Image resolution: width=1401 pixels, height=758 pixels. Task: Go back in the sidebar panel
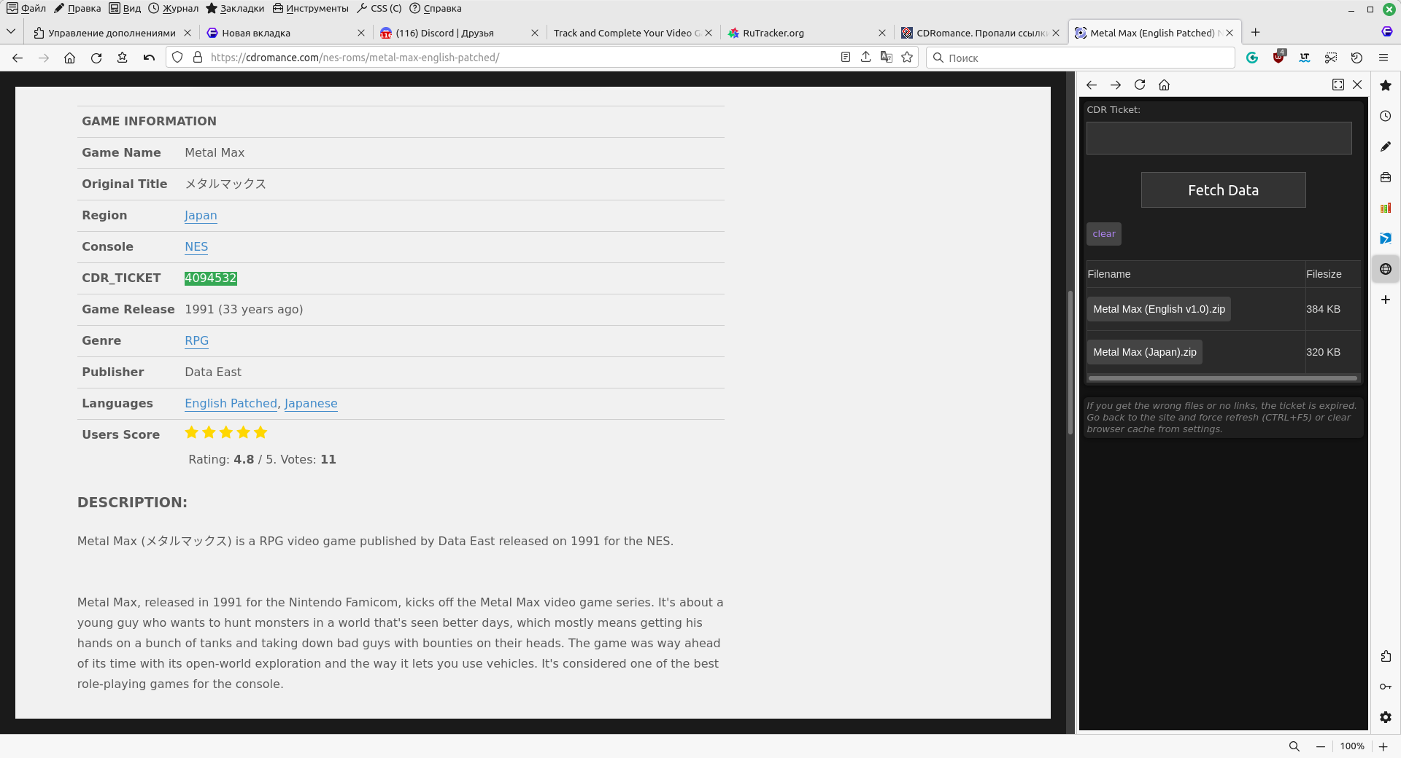pyautogui.click(x=1092, y=85)
